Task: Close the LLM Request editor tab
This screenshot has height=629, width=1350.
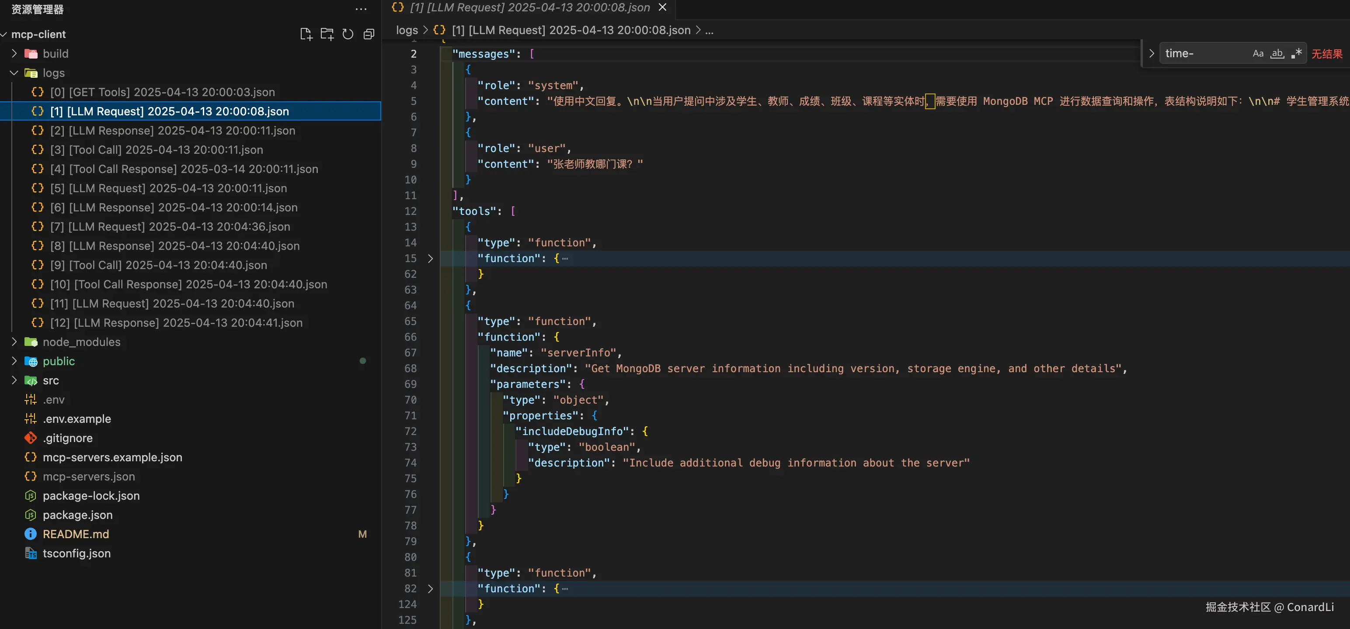Action: click(662, 7)
